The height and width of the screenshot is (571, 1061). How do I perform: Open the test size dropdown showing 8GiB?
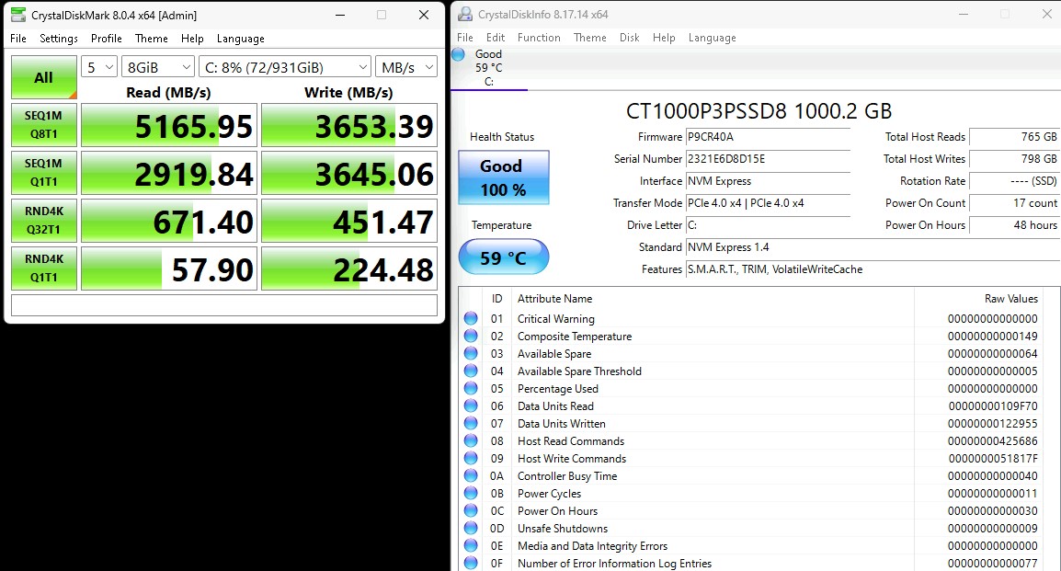[158, 67]
